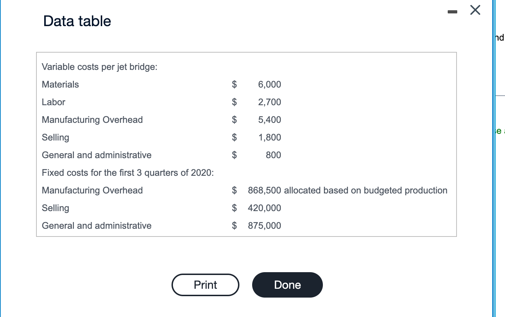Click the dollar sign next to Materials

[x=234, y=84]
